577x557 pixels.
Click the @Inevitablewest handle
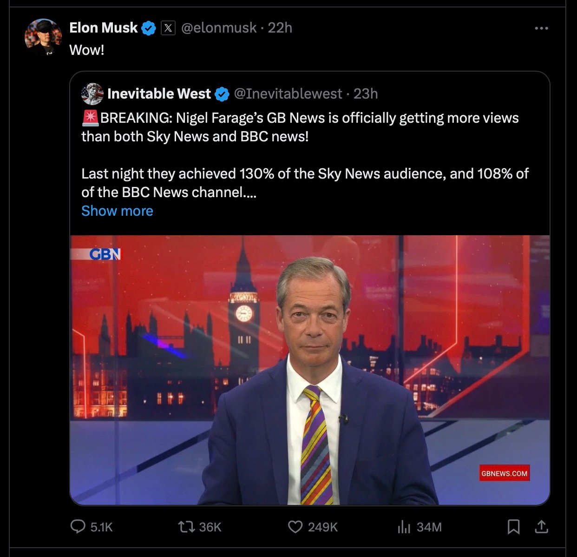point(288,94)
